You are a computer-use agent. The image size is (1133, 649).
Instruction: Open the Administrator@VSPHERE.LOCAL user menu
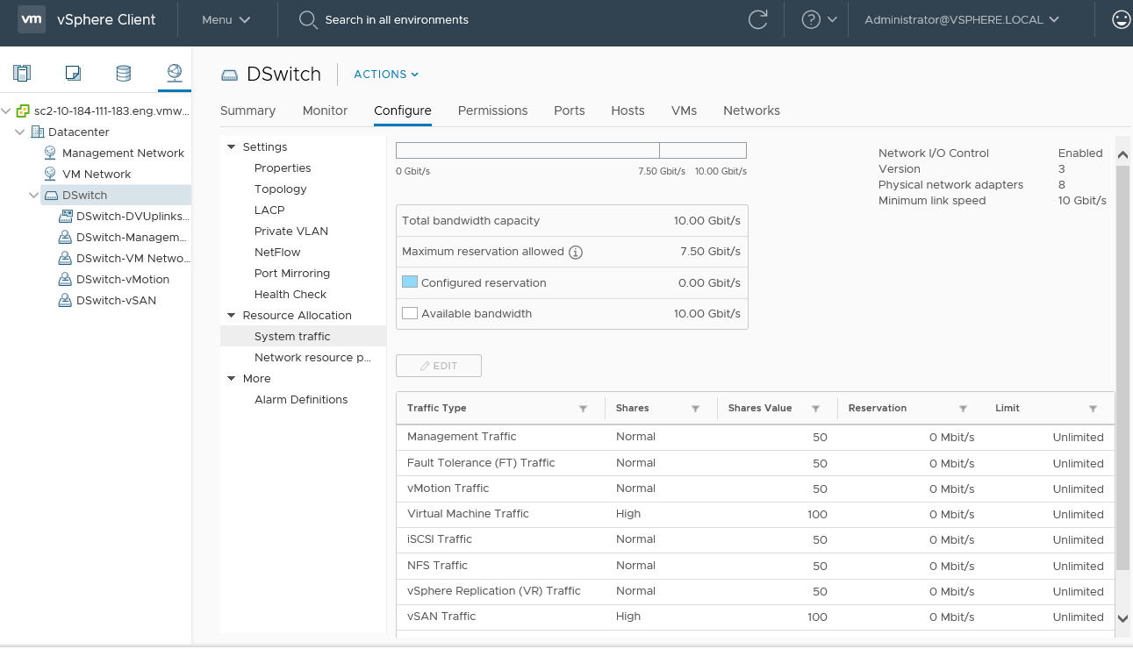tap(962, 19)
